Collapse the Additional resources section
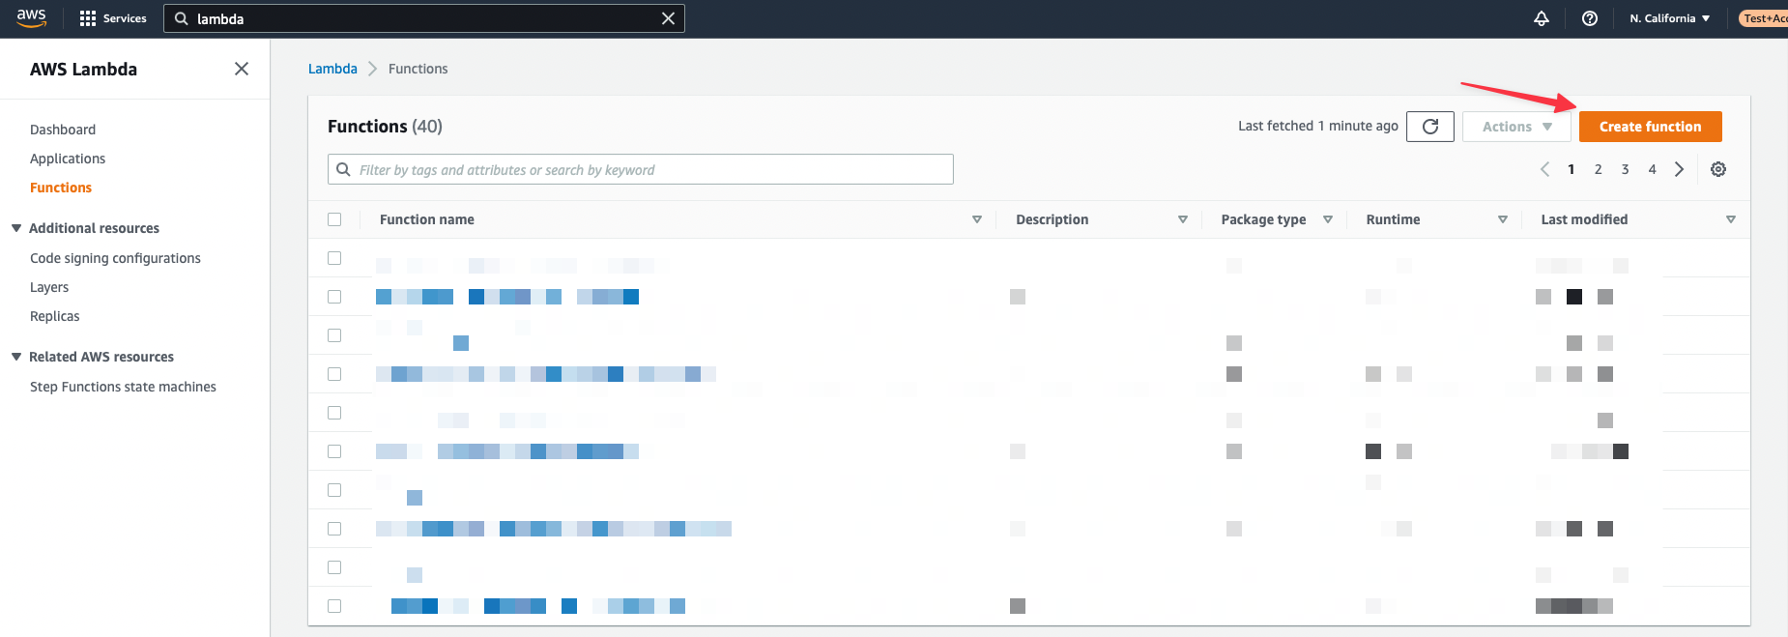Image resolution: width=1788 pixels, height=637 pixels. tap(16, 228)
